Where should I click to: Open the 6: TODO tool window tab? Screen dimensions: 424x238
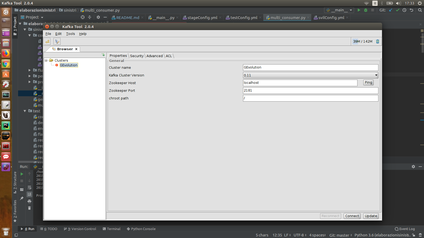coord(49,229)
